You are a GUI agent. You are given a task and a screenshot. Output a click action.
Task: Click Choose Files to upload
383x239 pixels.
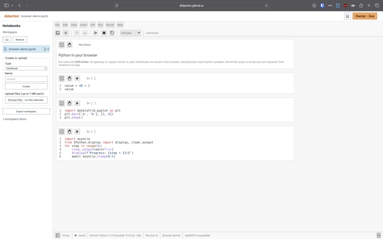(x=15, y=100)
